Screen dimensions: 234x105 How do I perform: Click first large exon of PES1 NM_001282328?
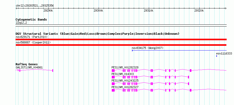point(113,71)
